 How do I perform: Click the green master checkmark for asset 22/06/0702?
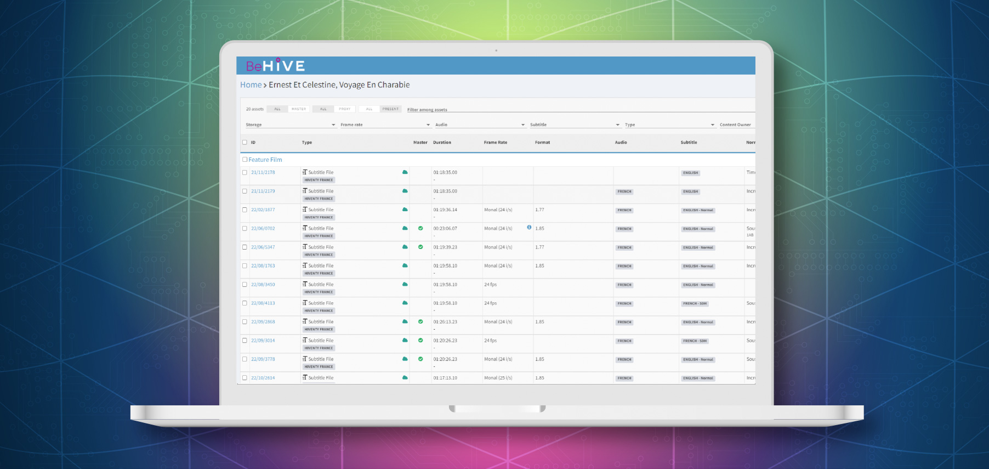tap(420, 228)
